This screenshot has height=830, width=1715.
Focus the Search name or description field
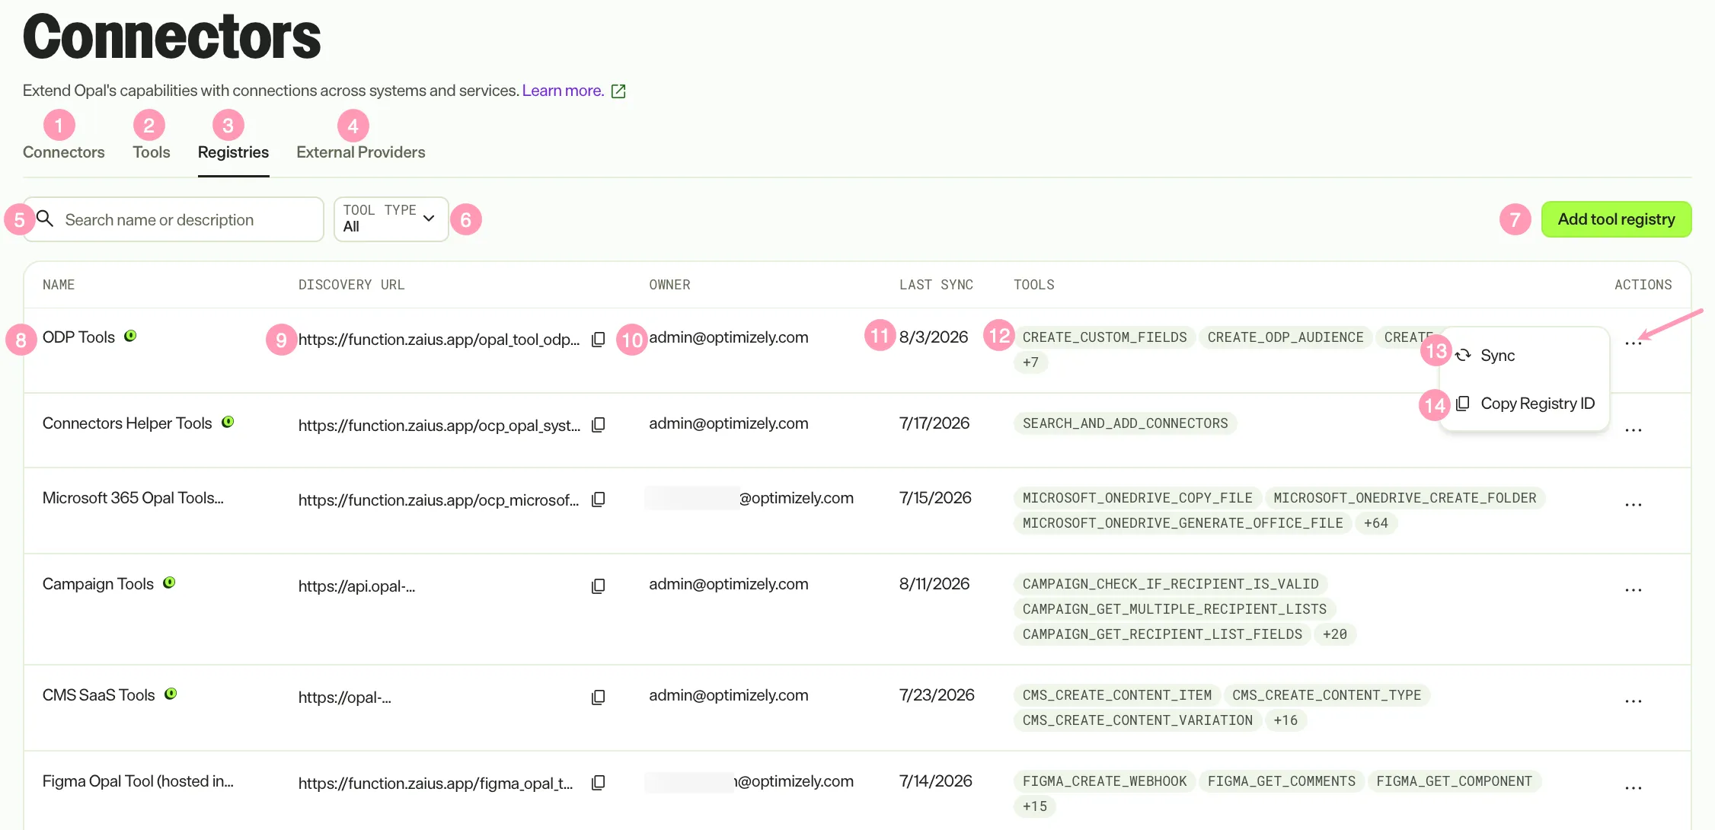pos(174,219)
